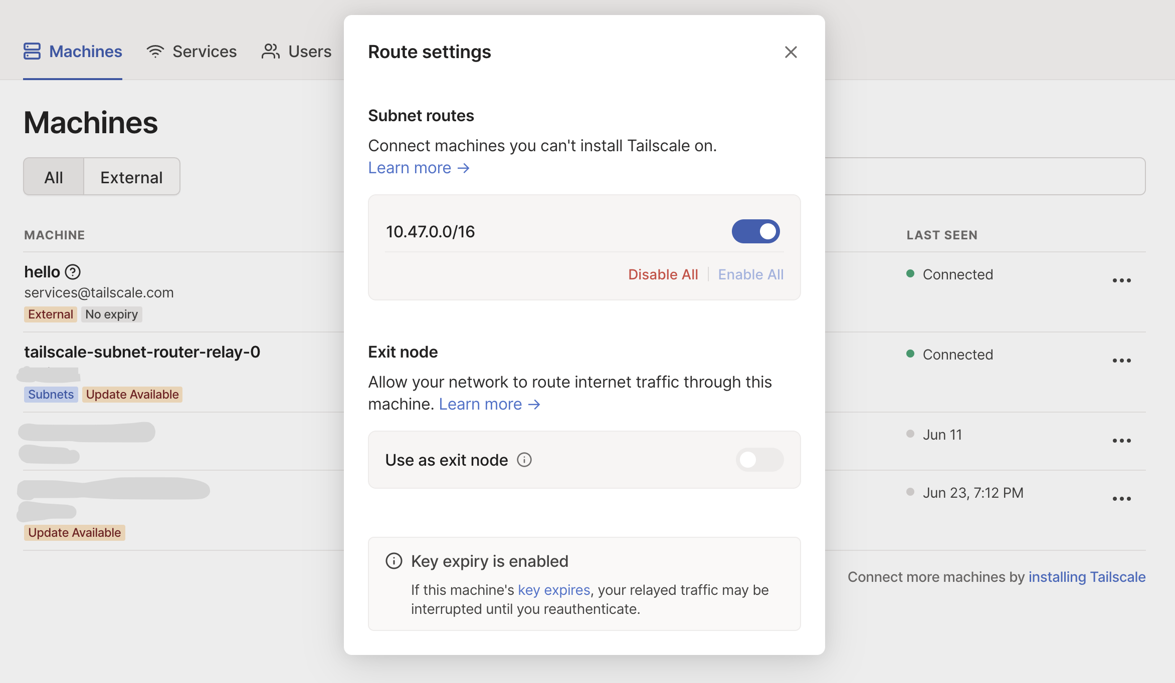Screen dimensions: 1175x683
Task: Click the Services wifi icon in navigation
Action: point(155,51)
